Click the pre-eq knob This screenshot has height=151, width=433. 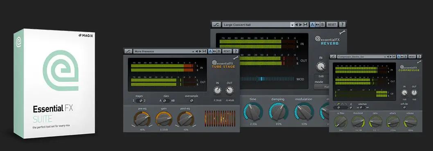pos(142,119)
